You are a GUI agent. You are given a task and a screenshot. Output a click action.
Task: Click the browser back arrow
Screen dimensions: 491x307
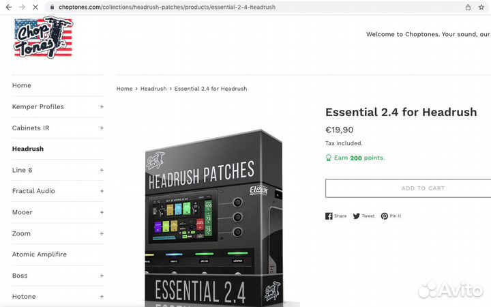point(8,7)
